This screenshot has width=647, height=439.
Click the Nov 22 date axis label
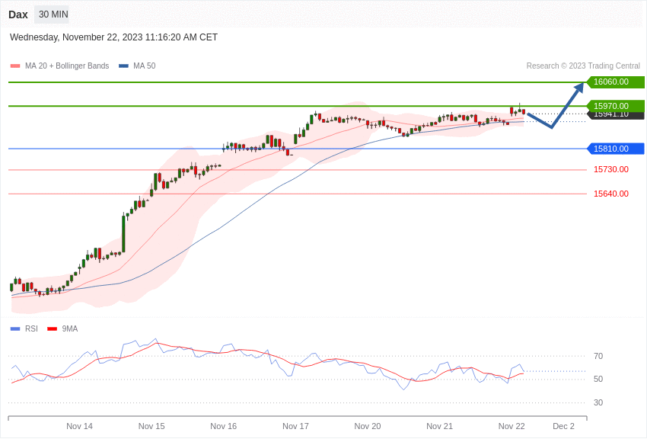pos(512,426)
